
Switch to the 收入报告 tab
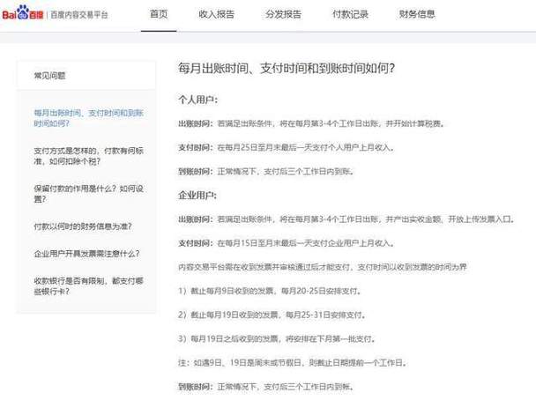click(216, 14)
